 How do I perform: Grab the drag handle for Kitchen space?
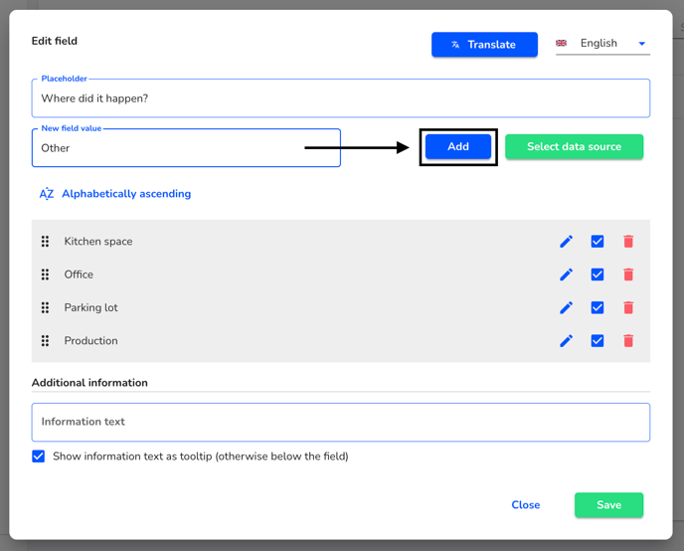pos(45,242)
